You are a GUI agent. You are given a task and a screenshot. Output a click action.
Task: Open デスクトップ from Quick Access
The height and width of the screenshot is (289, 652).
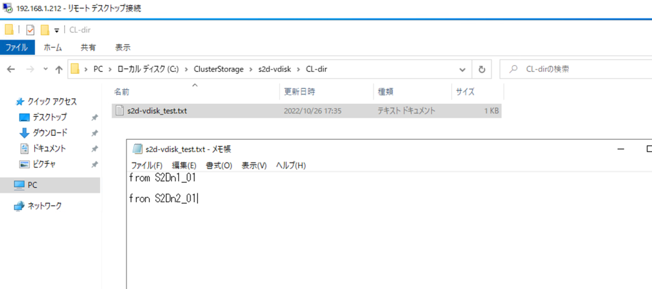coord(49,117)
